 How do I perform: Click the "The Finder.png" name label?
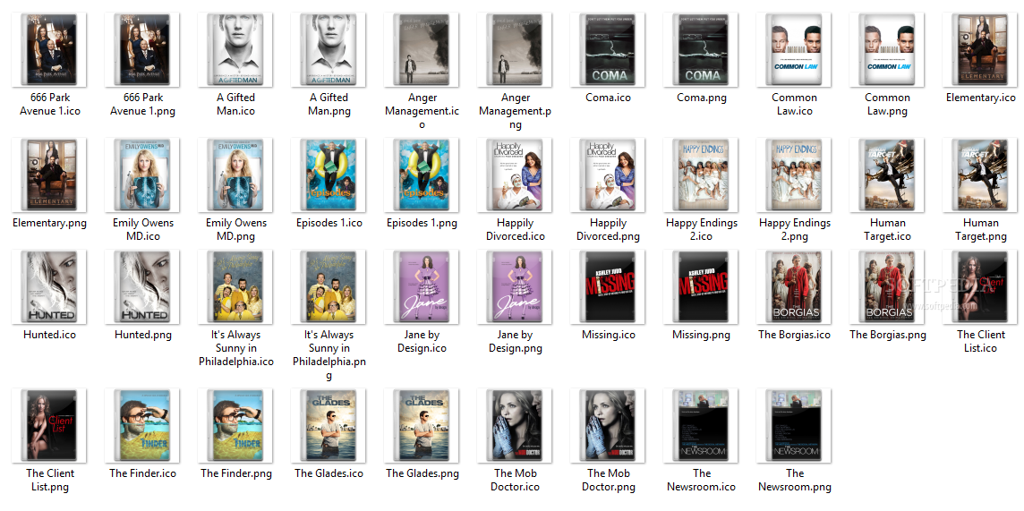tap(236, 473)
